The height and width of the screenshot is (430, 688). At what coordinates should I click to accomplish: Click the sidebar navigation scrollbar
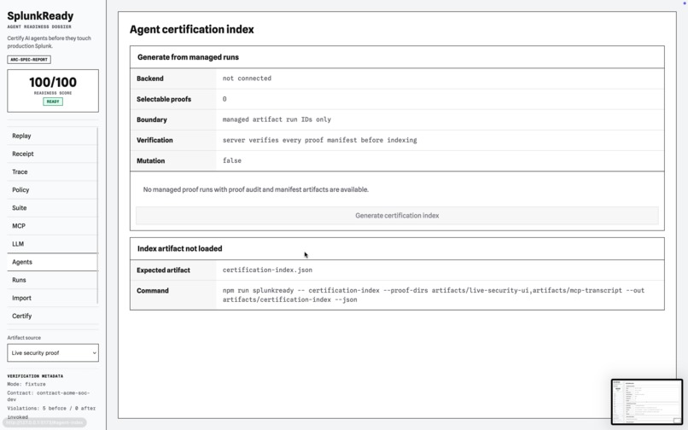pyautogui.click(x=97, y=215)
